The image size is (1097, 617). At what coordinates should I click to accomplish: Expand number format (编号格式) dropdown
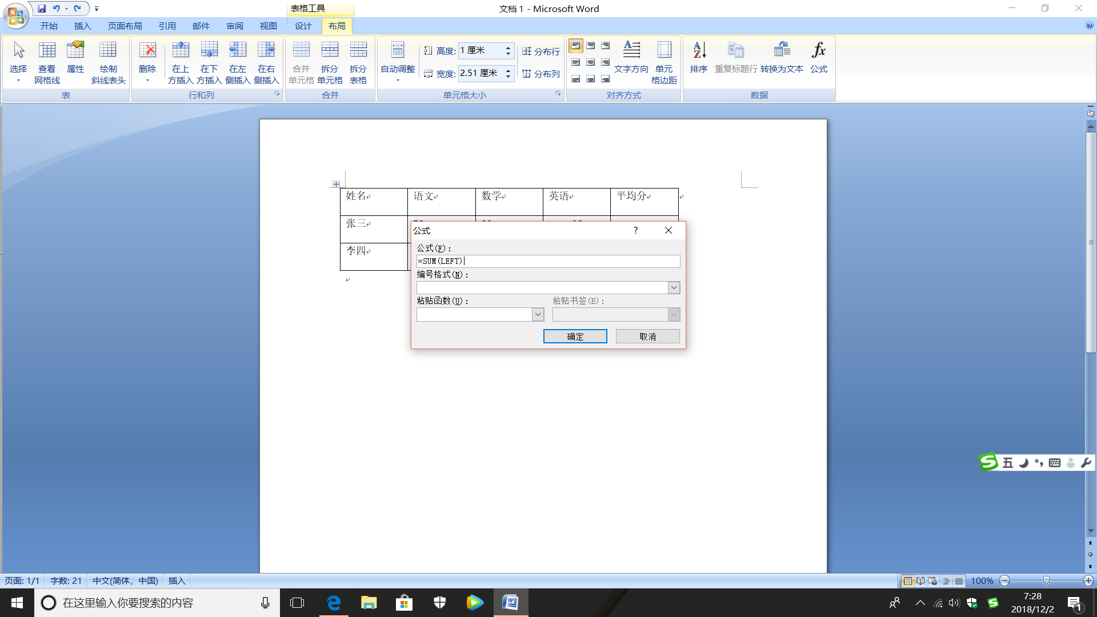click(674, 288)
